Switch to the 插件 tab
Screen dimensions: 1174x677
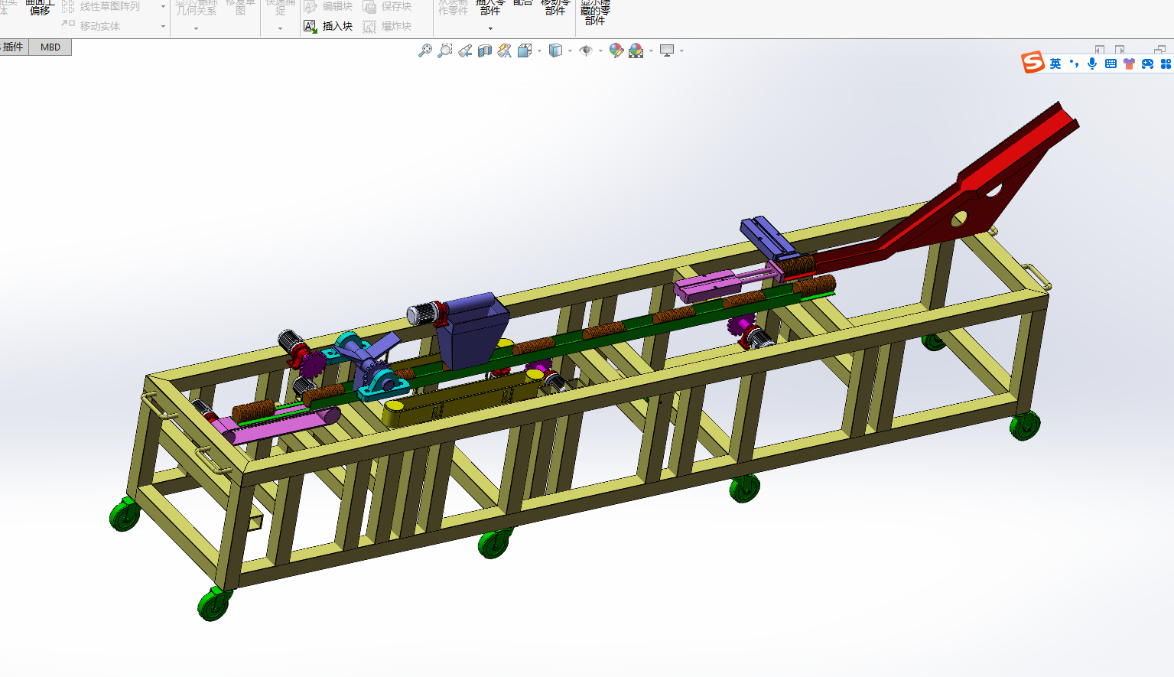click(13, 47)
